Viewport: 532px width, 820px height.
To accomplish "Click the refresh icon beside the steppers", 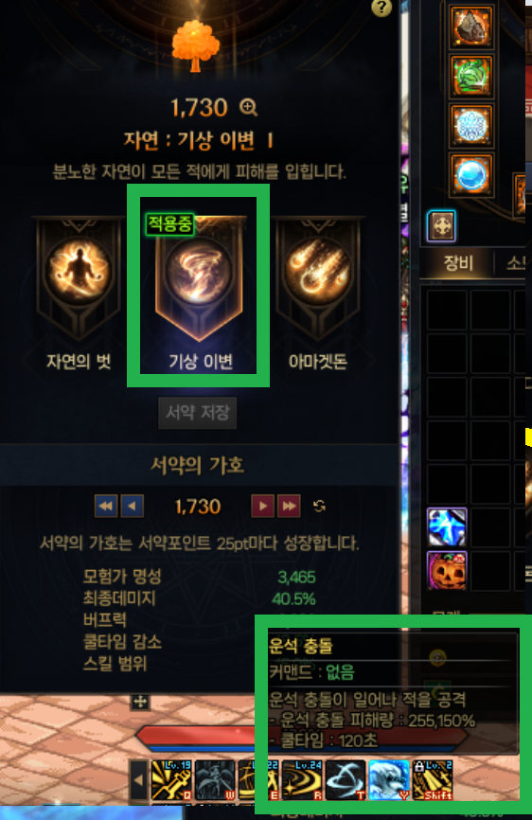I will (319, 506).
